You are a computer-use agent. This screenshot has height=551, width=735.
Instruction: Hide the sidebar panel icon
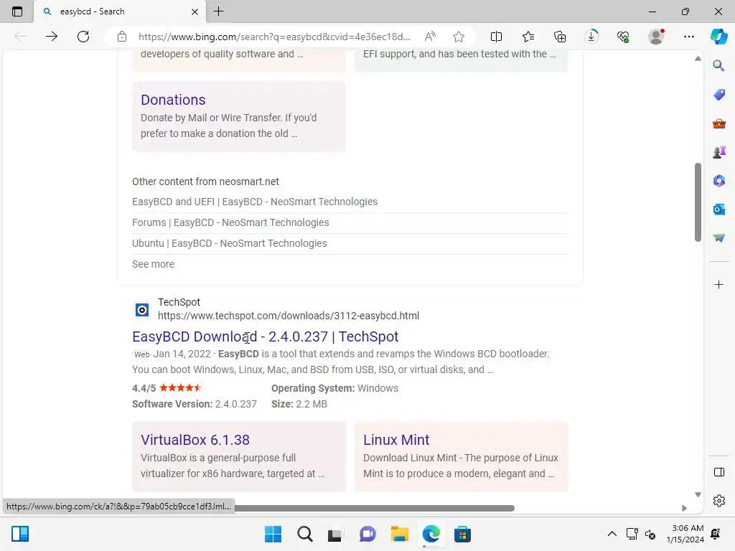click(x=718, y=472)
